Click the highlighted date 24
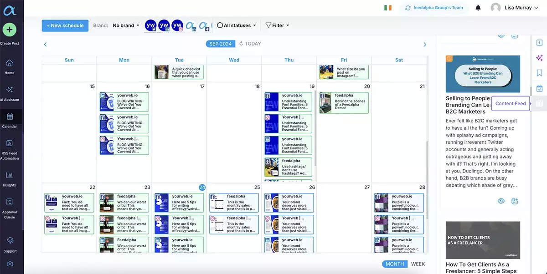Viewport: 547px width, 274px height. 201,188
